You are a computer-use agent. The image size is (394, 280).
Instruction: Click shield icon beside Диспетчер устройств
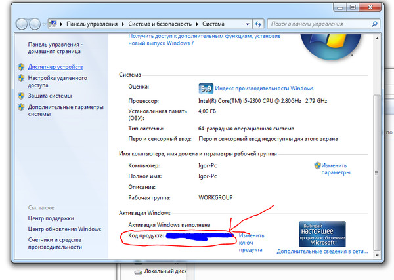click(x=21, y=67)
